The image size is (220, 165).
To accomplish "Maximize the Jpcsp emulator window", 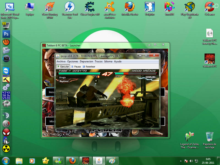I will 146,55.
